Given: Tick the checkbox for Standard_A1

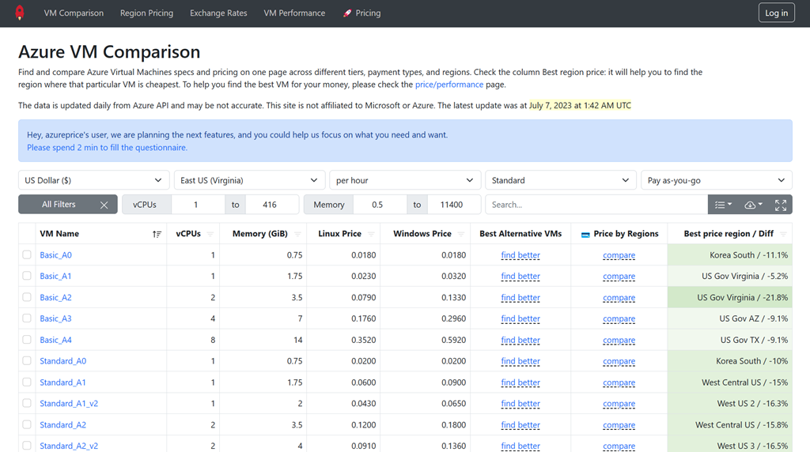Looking at the screenshot, I should 27,382.
